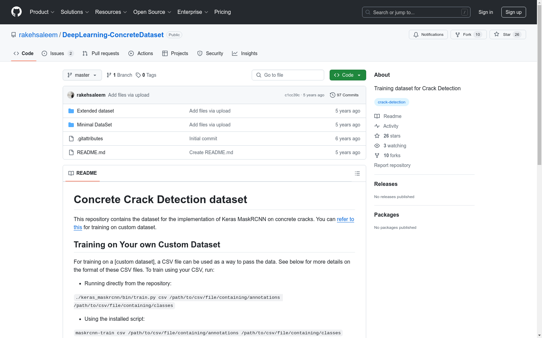Open the README outline list icon
Screen dimensions: 542x338
click(x=357, y=173)
